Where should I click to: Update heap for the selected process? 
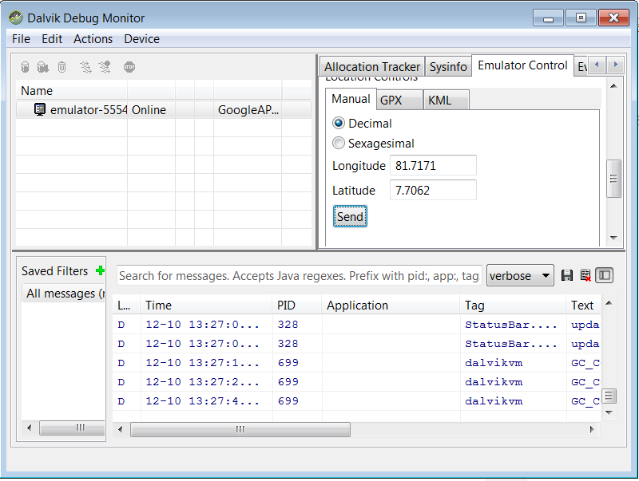click(x=25, y=67)
